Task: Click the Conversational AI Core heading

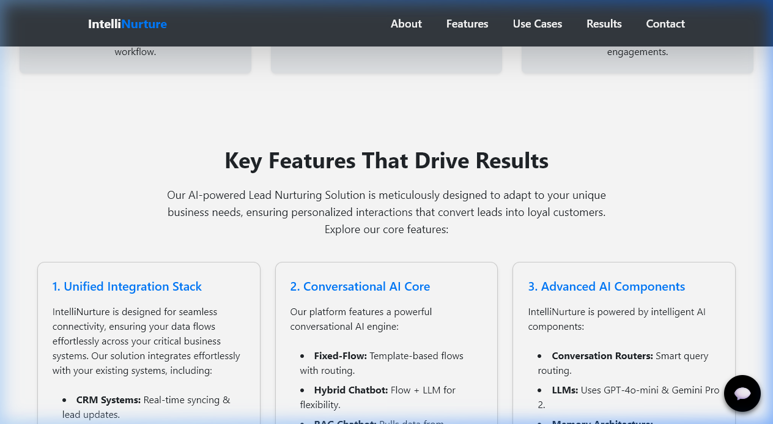Action: tap(360, 286)
